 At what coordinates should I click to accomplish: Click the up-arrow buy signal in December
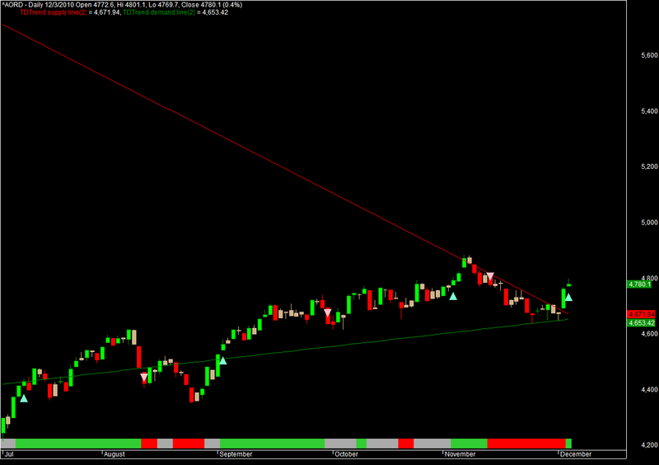pyautogui.click(x=568, y=297)
